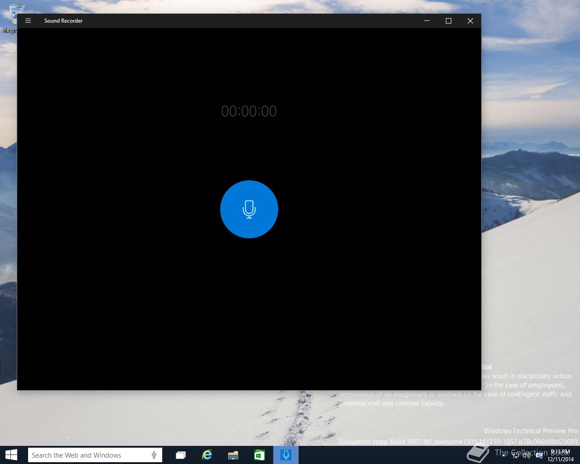
Task: Close the Sound Recorder window
Action: tap(470, 21)
